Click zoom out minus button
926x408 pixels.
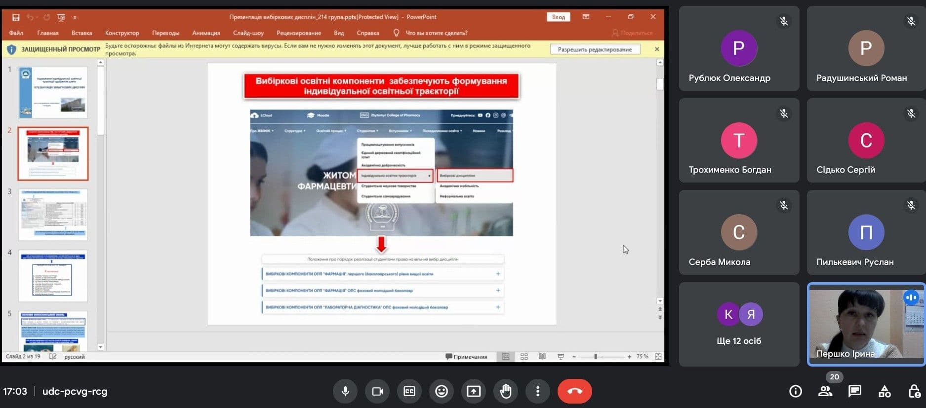(574, 357)
